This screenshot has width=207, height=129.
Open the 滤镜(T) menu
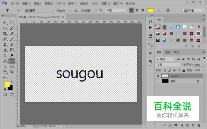84,4
